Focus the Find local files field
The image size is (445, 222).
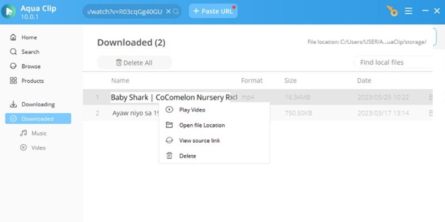click(x=393, y=62)
